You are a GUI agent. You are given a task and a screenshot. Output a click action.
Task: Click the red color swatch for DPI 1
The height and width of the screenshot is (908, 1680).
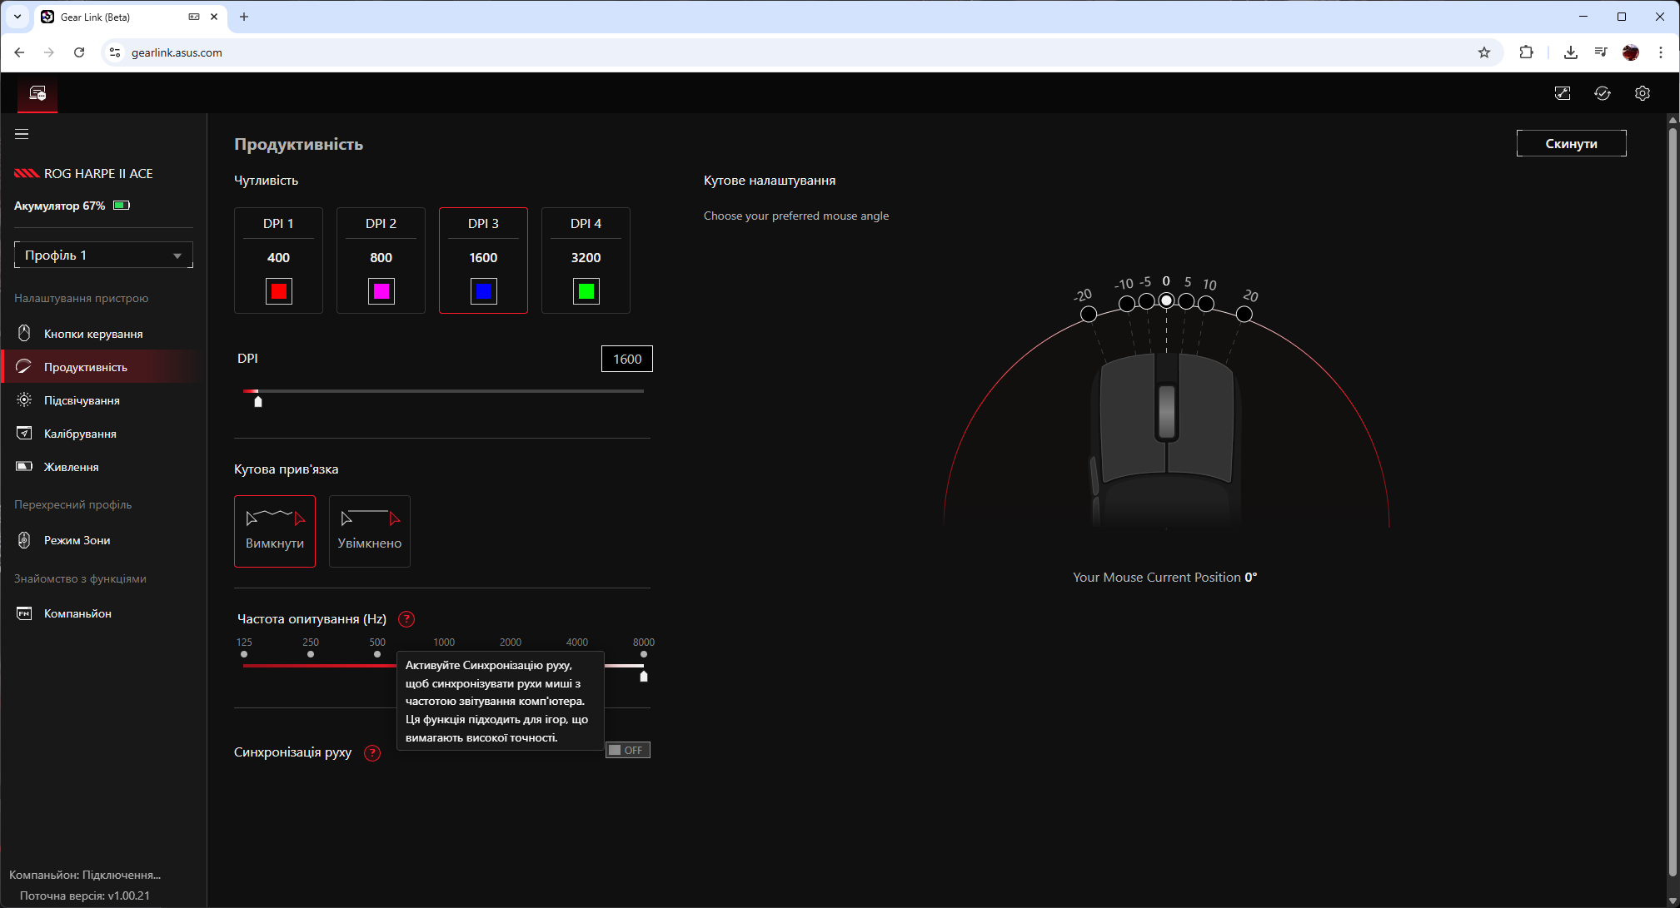coord(279,291)
